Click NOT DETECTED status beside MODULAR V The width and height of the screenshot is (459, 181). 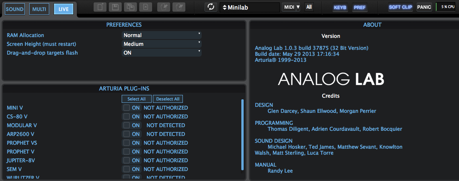(166, 125)
